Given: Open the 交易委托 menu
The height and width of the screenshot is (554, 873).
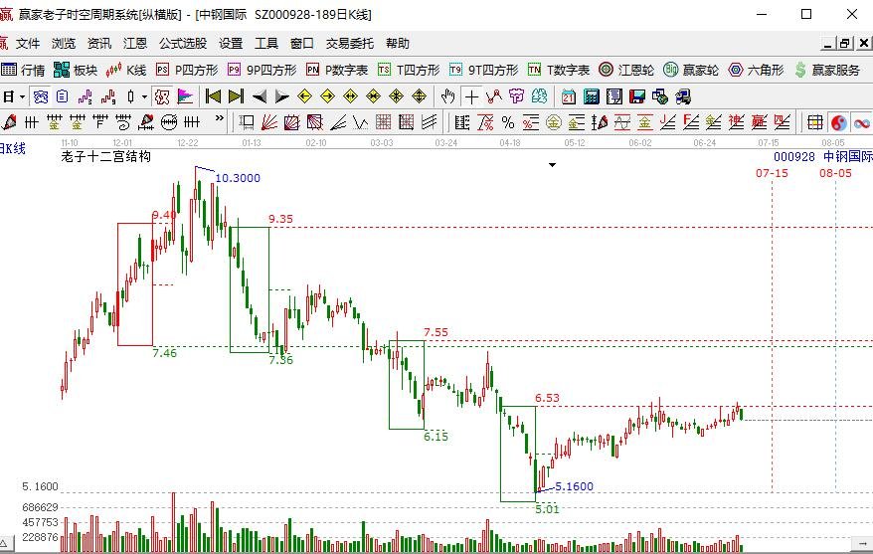Looking at the screenshot, I should click(x=350, y=44).
